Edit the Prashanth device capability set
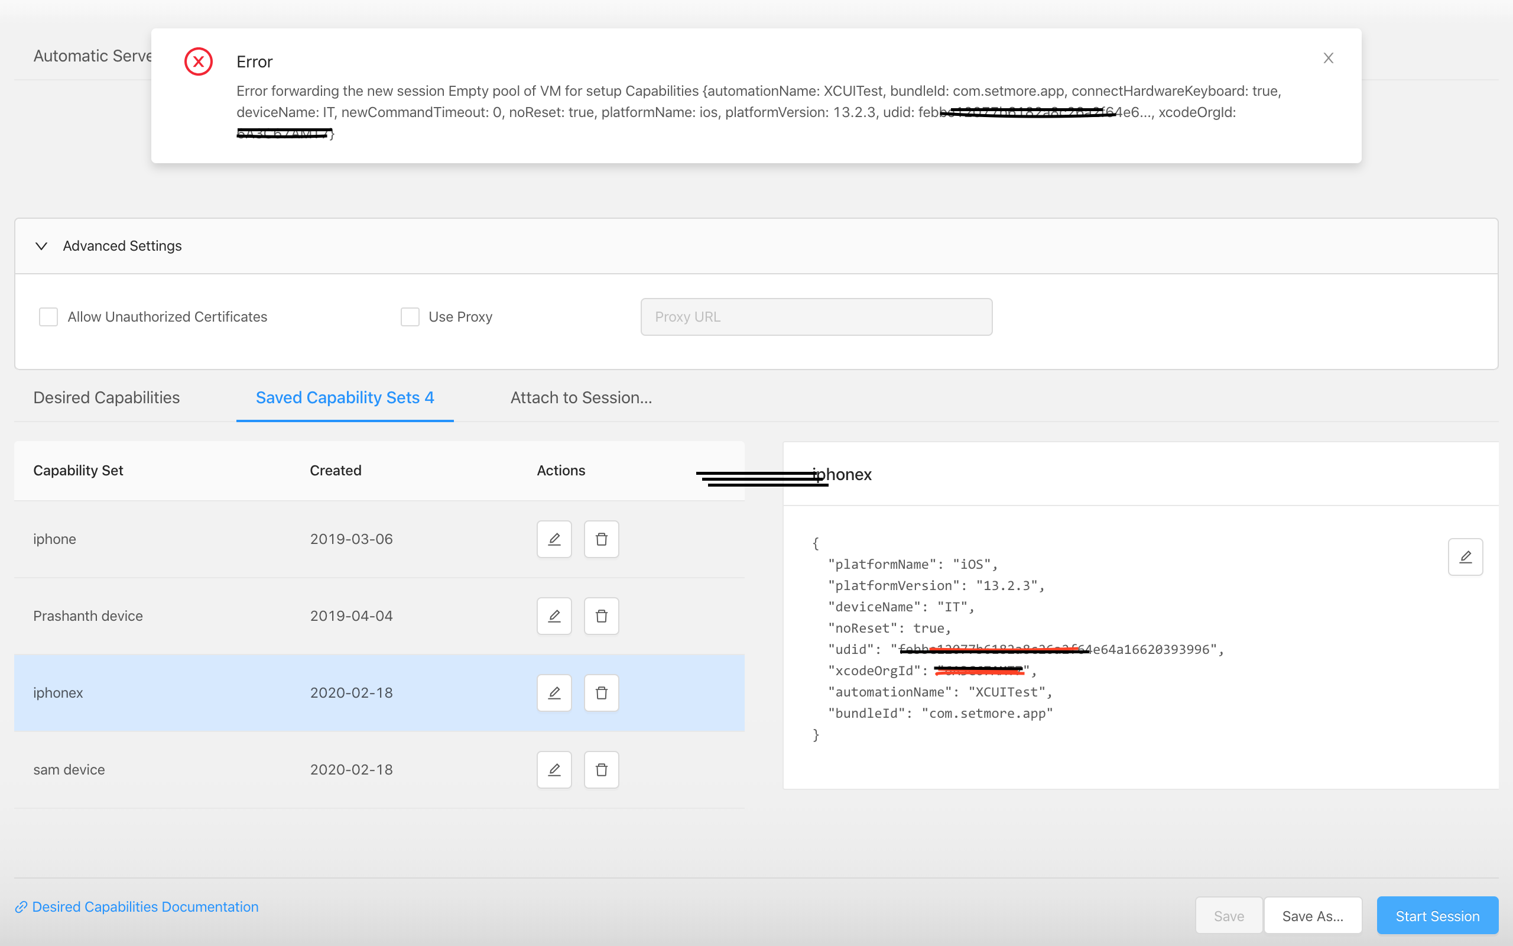The width and height of the screenshot is (1513, 946). point(554,615)
